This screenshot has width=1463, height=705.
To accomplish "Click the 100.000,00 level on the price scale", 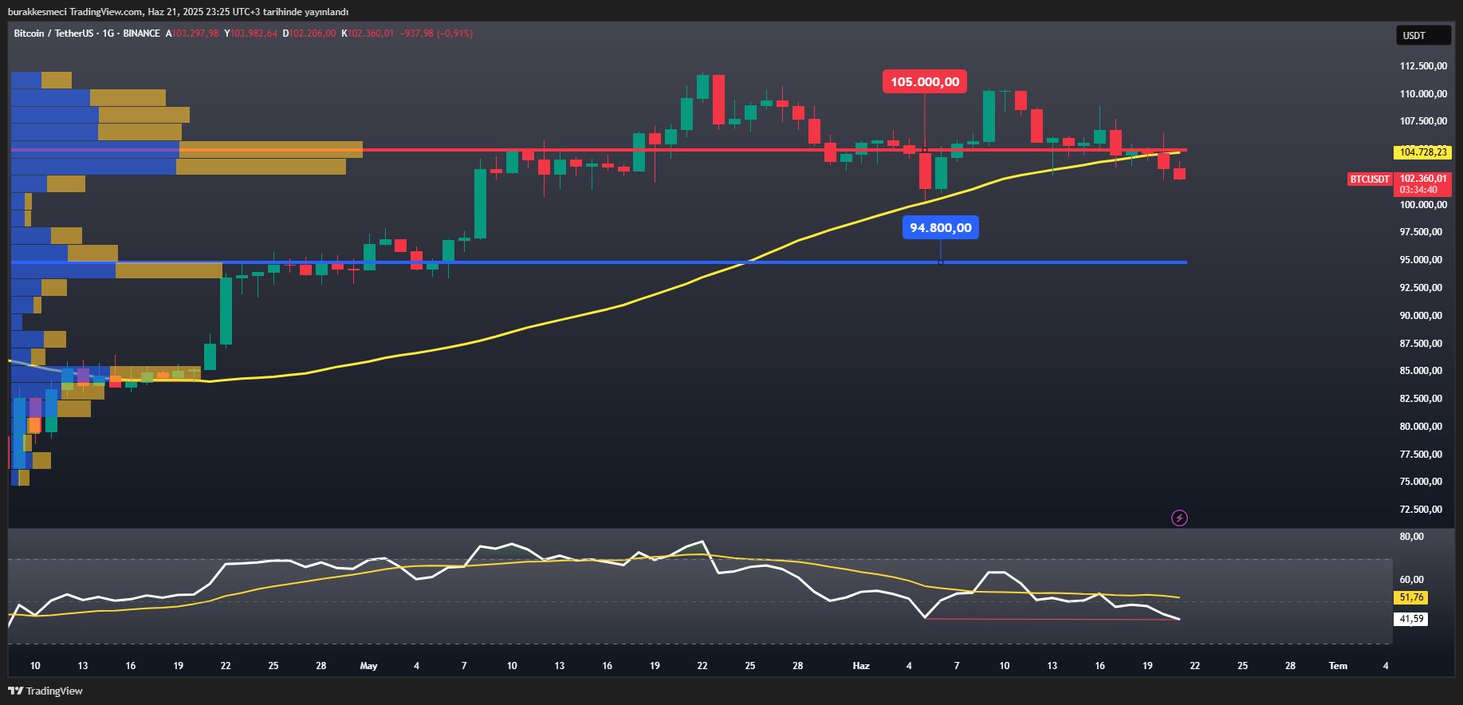I will click(1422, 205).
